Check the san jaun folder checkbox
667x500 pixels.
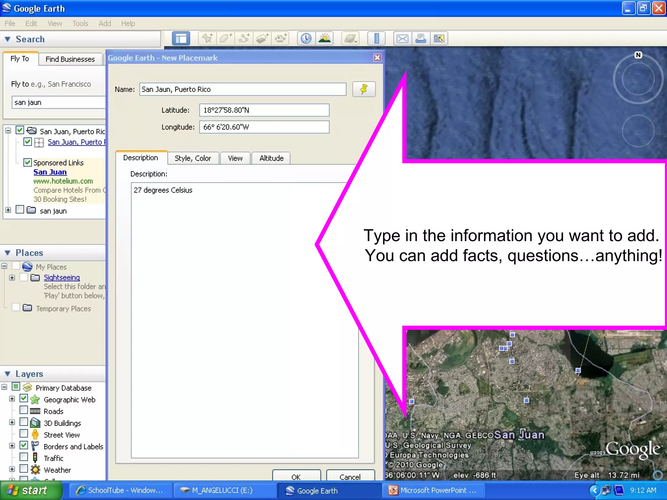click(20, 209)
